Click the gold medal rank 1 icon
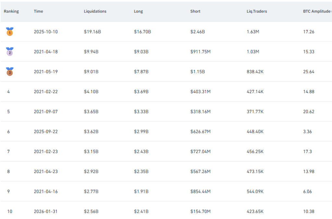This screenshot has width=332, height=219. (x=10, y=32)
